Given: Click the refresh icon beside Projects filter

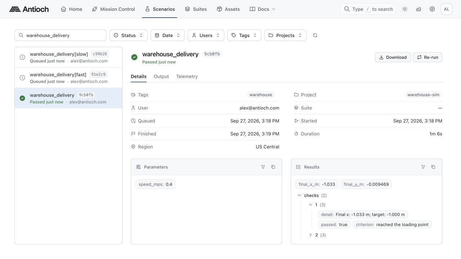Looking at the screenshot, I should pos(315,35).
